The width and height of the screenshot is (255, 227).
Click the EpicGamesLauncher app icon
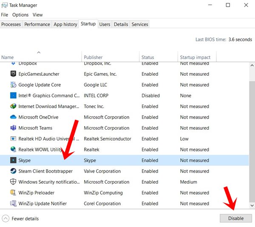(13, 74)
